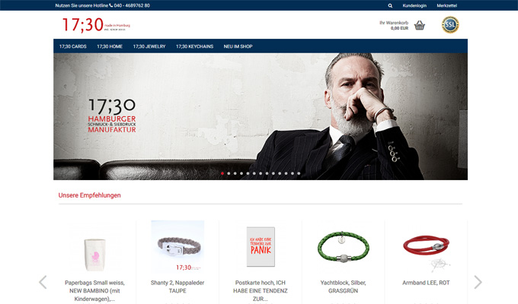The width and height of the screenshot is (518, 304).
Task: Show previous recommended products with left arrow
Action: pos(43,282)
